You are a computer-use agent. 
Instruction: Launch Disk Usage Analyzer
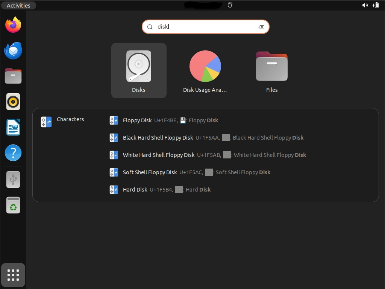click(205, 70)
